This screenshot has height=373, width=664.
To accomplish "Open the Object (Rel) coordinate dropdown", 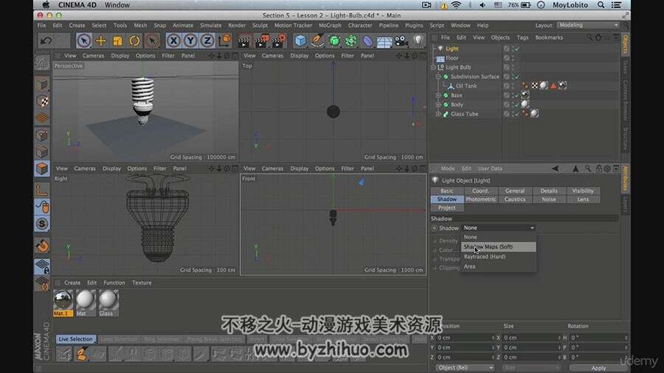I will point(465,368).
